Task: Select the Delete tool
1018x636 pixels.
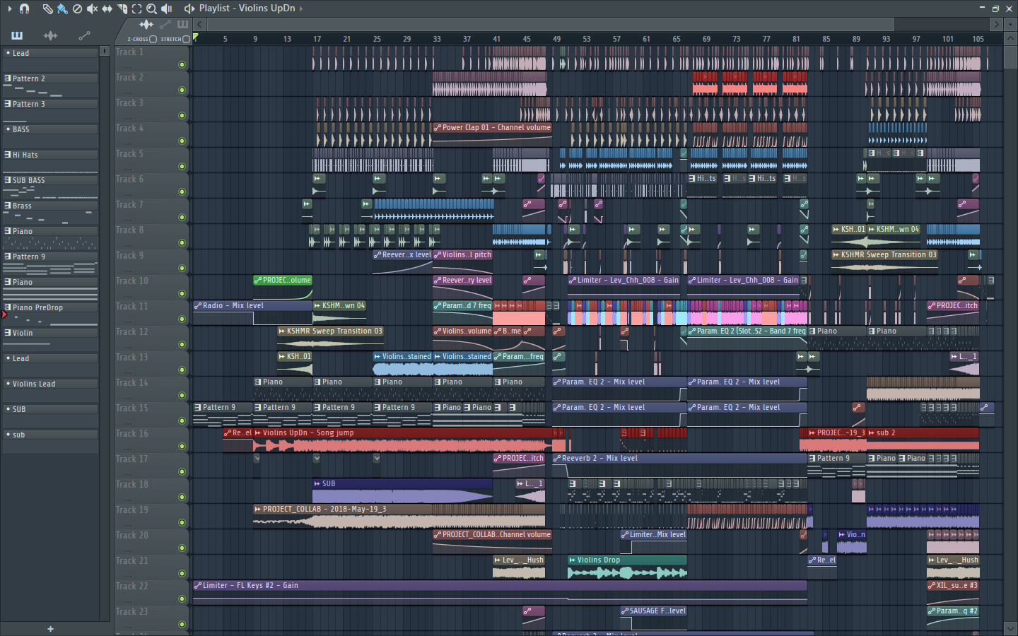Action: [x=77, y=8]
